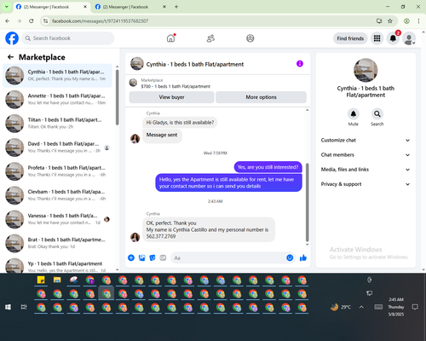Open File Explorer on the taskbar
Viewport: 426px width, 341px height.
point(57,280)
